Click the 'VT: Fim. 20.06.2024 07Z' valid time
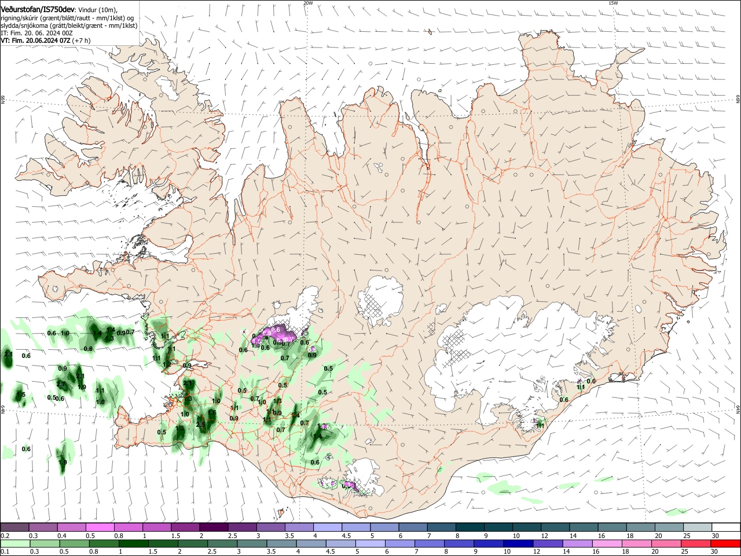Viewport: 741px width, 556px height. click(35, 41)
